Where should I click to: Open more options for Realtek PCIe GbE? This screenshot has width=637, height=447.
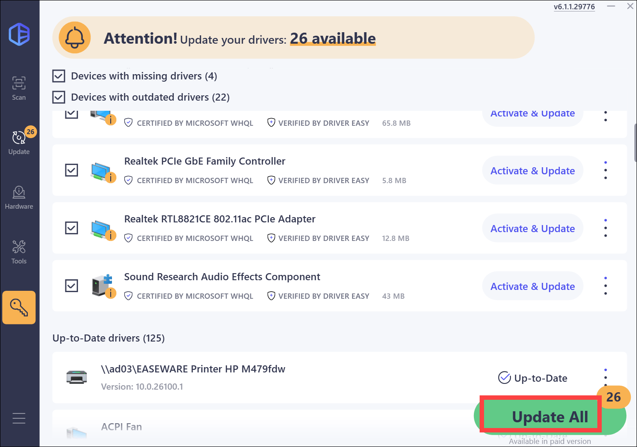tap(606, 170)
